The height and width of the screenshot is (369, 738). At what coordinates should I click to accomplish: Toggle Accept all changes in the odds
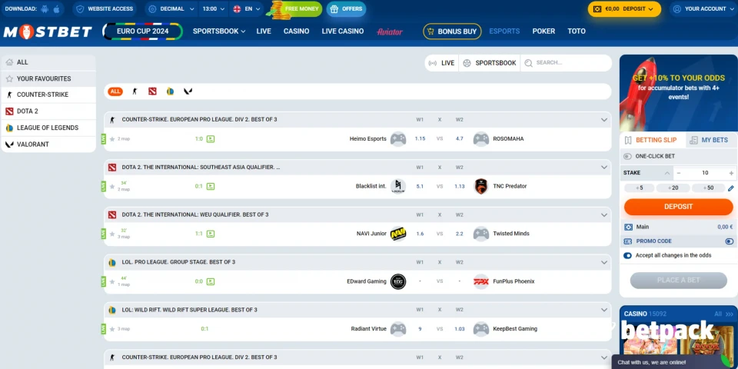click(x=628, y=255)
